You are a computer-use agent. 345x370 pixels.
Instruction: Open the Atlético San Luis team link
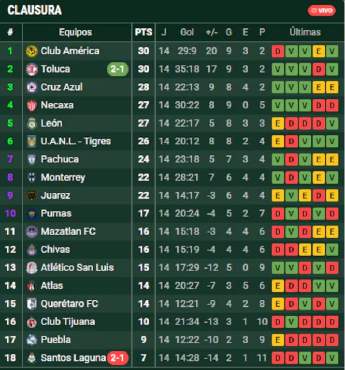(x=77, y=268)
